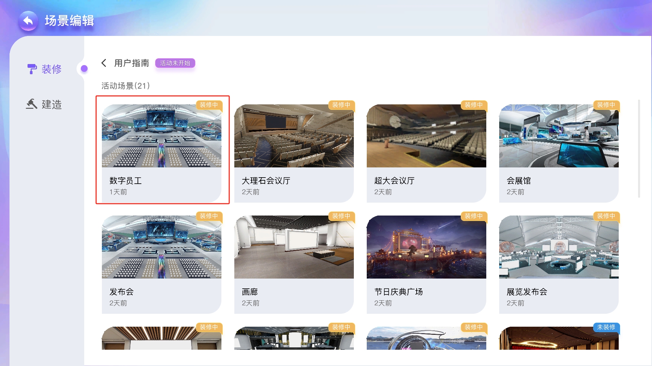Click the 装修中 badge on 数字员工 card
This screenshot has width=652, height=366.
[209, 105]
